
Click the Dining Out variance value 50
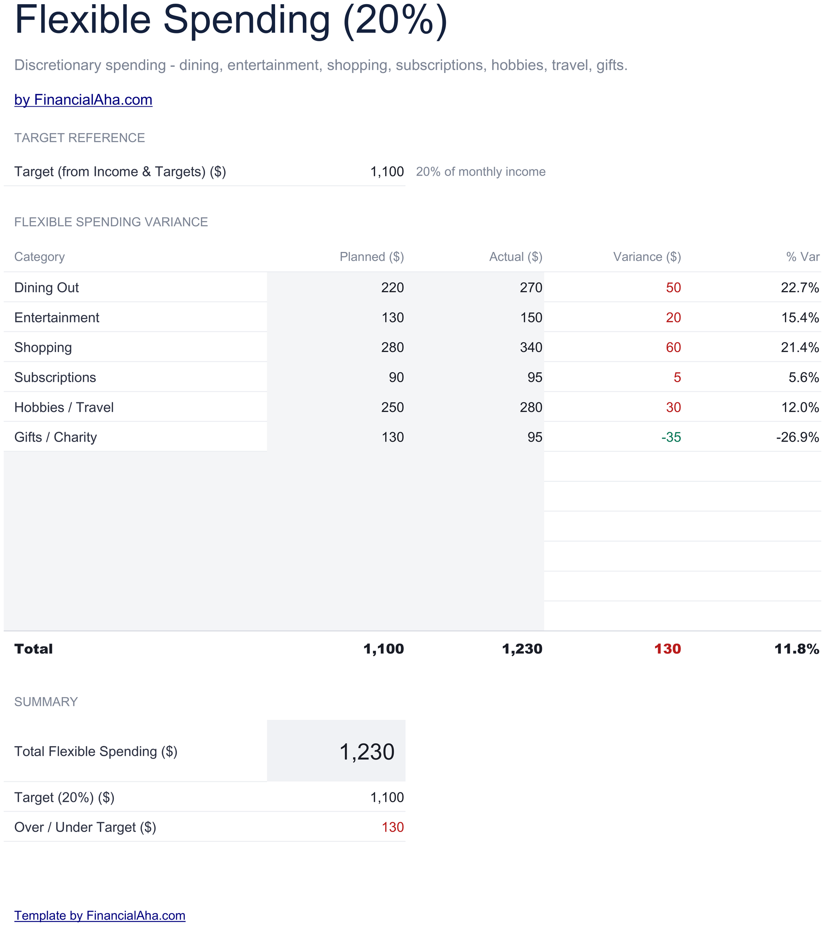[x=673, y=288]
